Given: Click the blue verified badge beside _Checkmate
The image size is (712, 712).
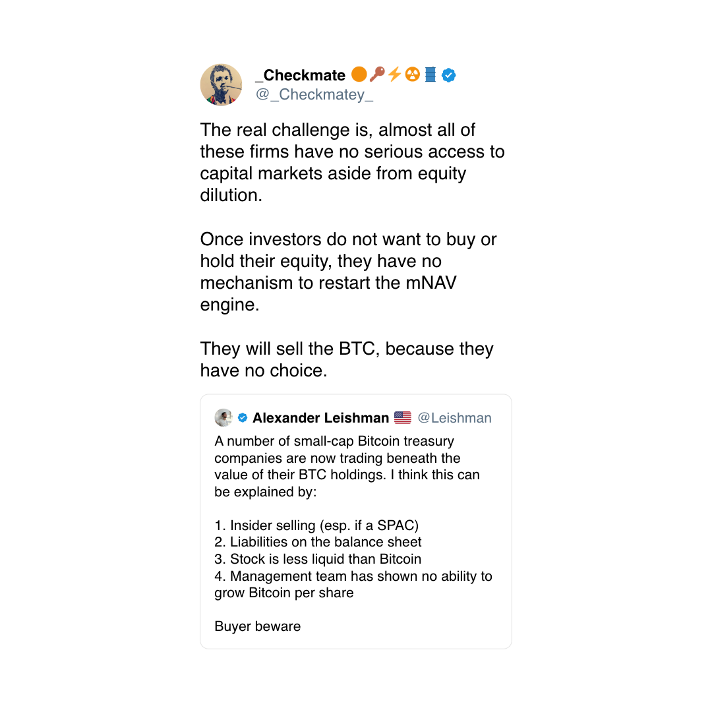Looking at the screenshot, I should [449, 75].
